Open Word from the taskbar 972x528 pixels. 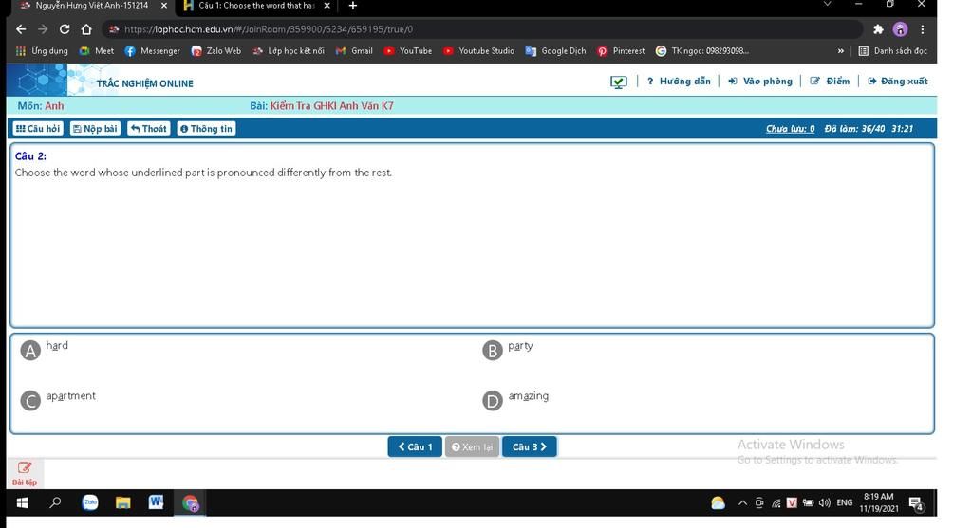[157, 502]
